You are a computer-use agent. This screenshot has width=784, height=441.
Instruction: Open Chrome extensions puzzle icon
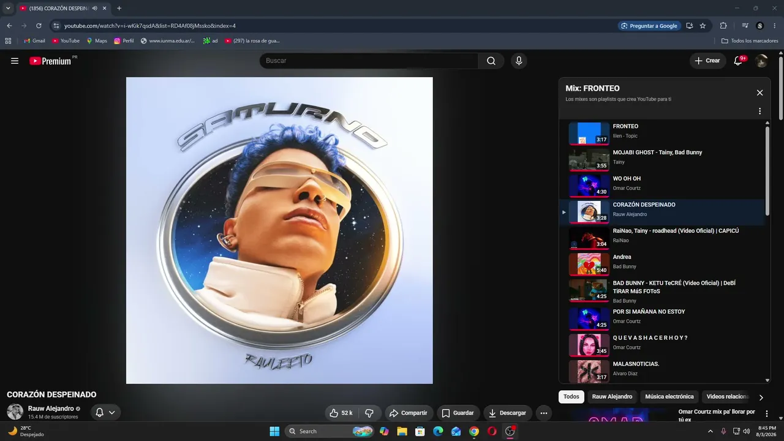[723, 26]
